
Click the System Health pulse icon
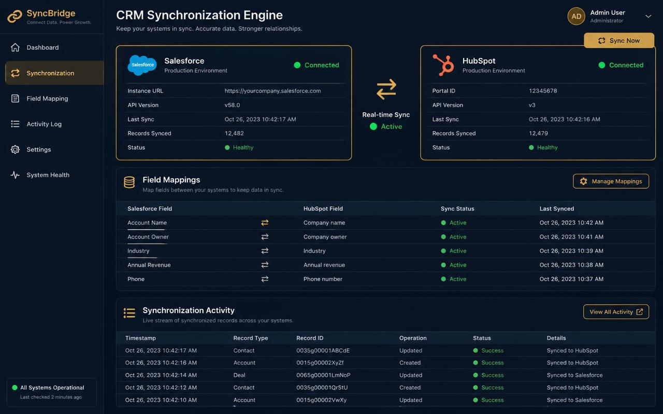click(x=15, y=175)
